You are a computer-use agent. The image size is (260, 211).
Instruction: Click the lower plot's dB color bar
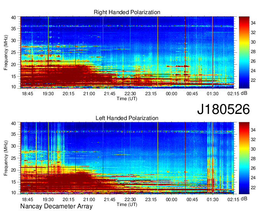[244, 158]
